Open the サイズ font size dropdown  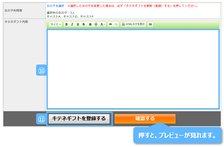point(55,24)
